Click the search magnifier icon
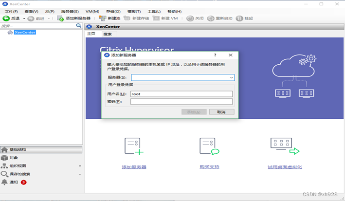Image resolution: width=345 pixels, height=201 pixels. tap(78, 25)
